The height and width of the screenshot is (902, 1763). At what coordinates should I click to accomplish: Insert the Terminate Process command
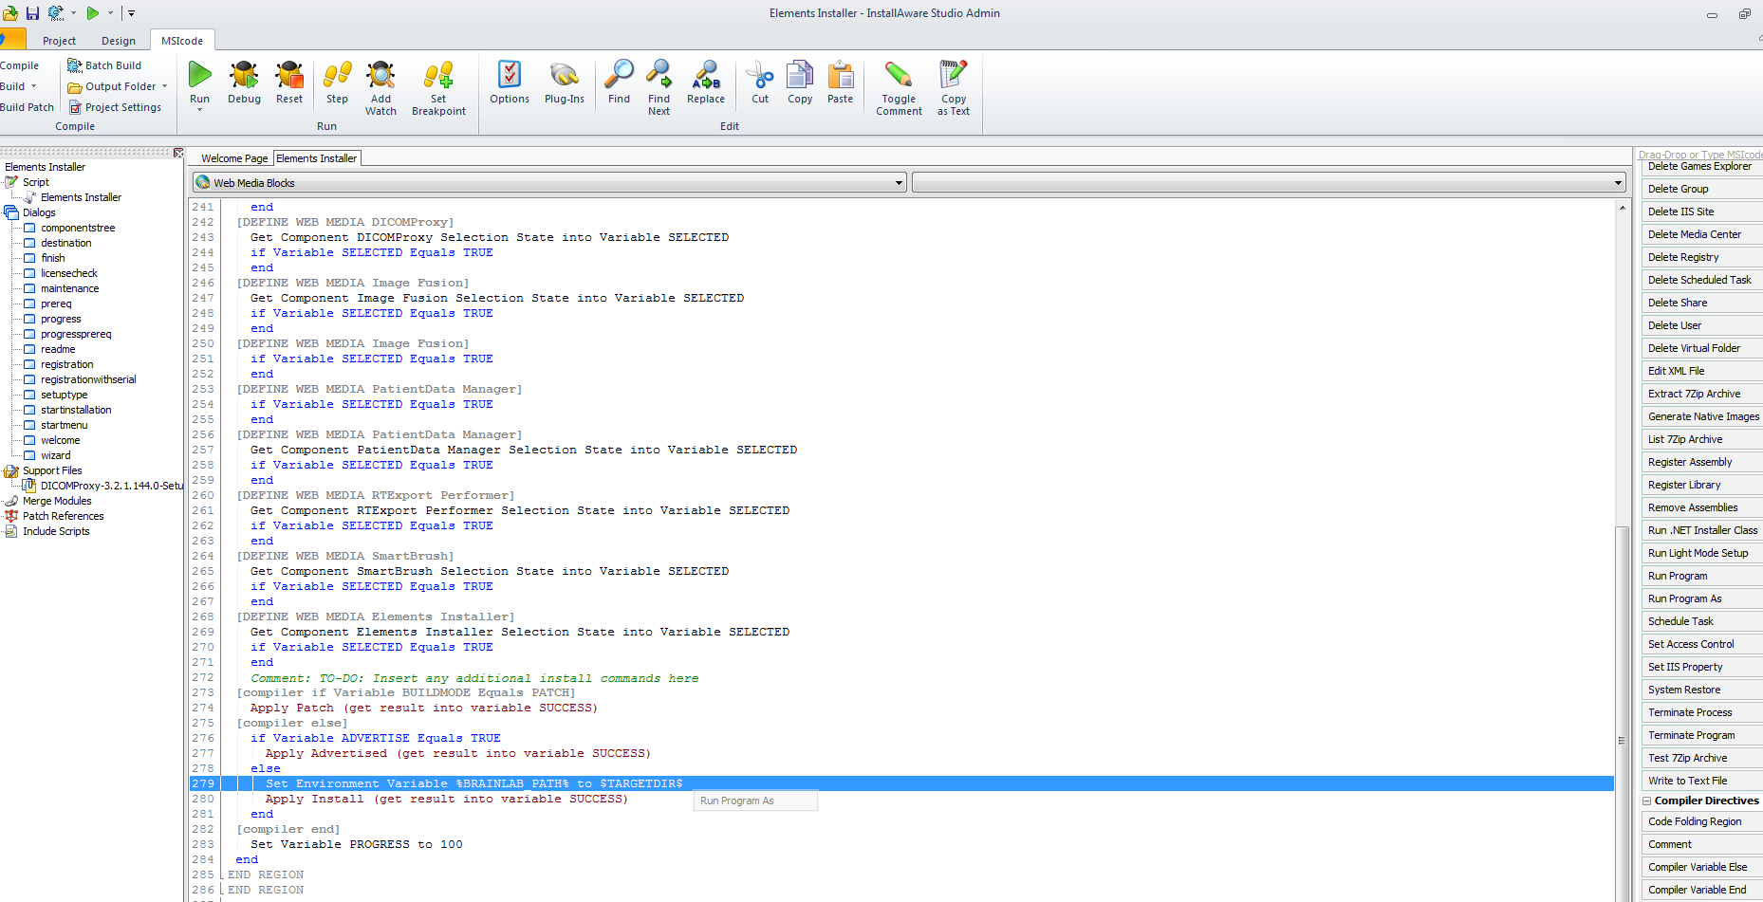(1700, 712)
